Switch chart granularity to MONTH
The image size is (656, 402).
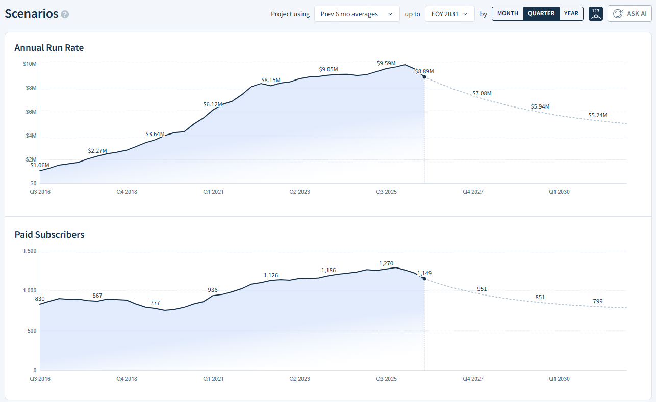[508, 14]
